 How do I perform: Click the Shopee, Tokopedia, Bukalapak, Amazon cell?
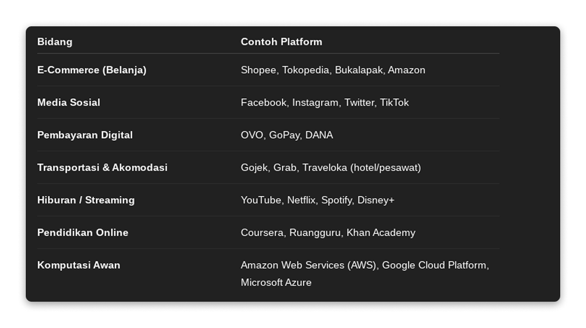coord(333,70)
